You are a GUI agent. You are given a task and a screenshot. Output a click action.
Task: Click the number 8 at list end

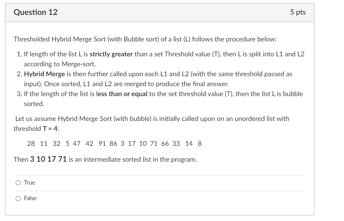[x=200, y=143]
